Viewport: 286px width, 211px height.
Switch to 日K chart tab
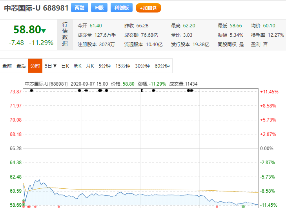pos(65,66)
